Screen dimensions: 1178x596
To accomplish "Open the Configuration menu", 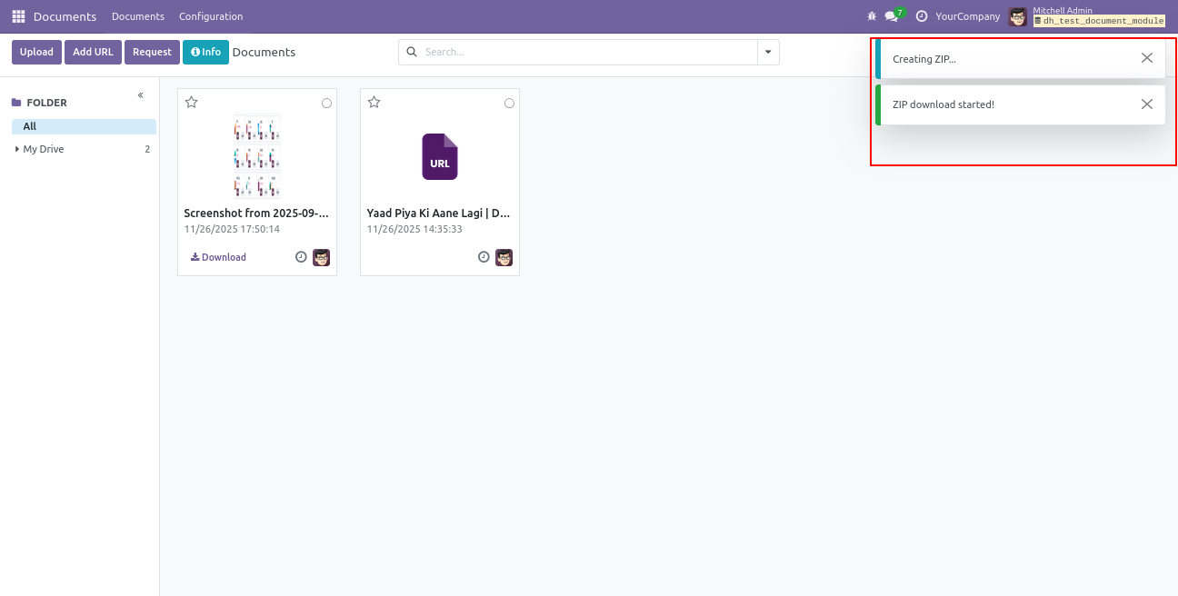I will (211, 16).
